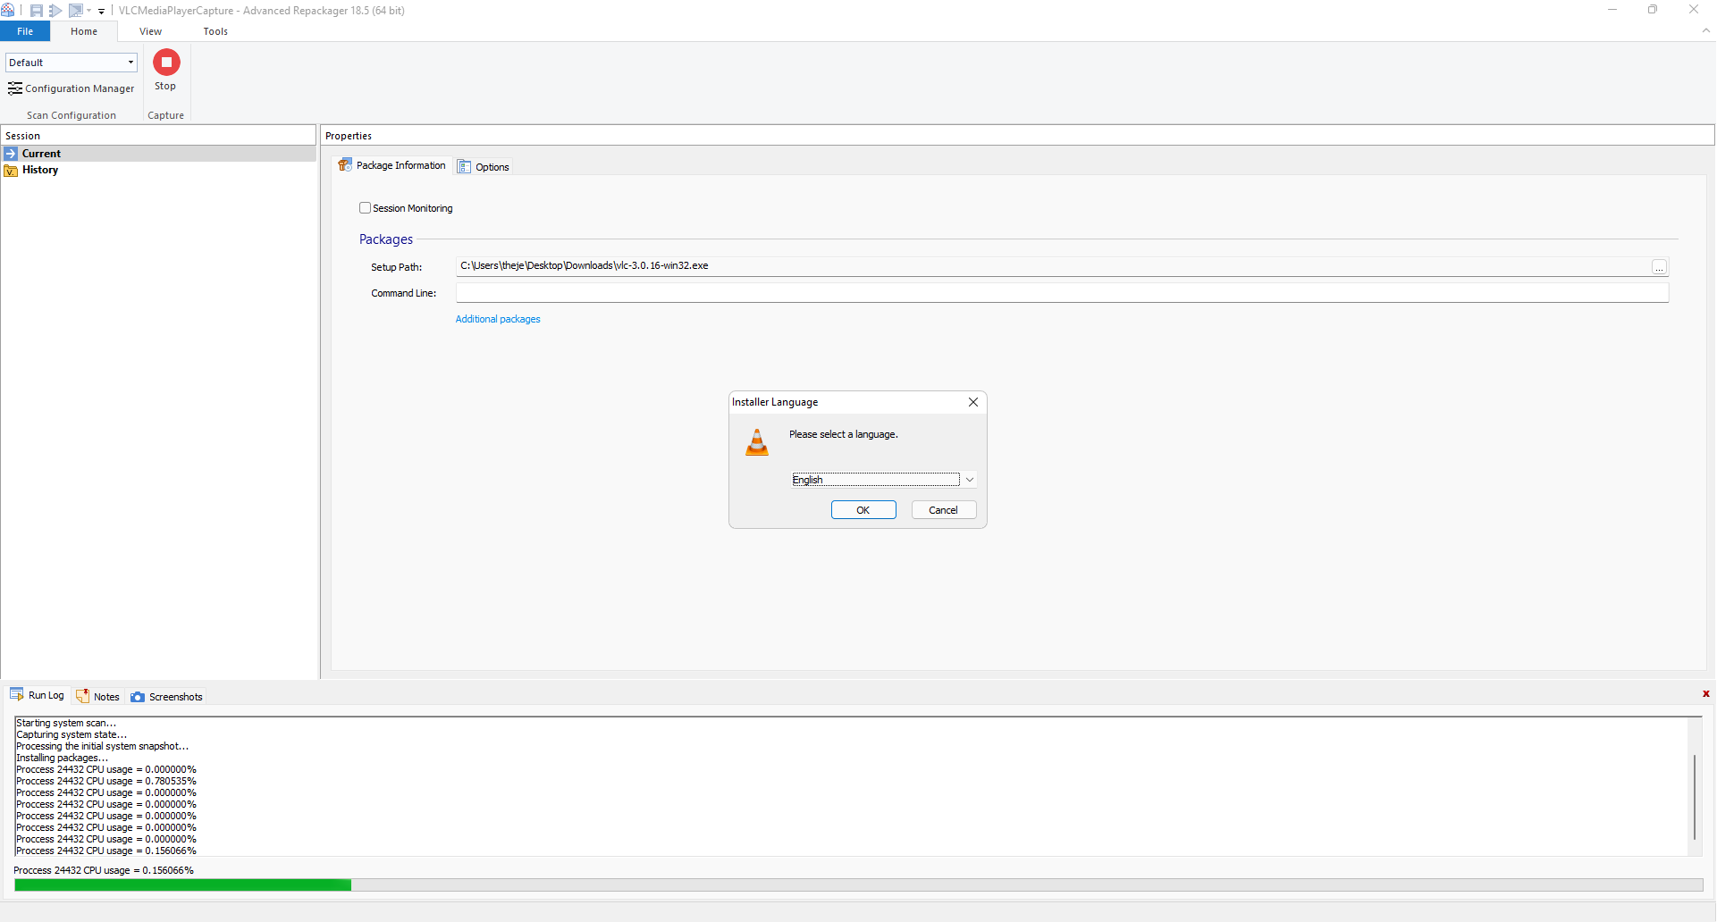Close the Installer Language dialog

tap(973, 402)
